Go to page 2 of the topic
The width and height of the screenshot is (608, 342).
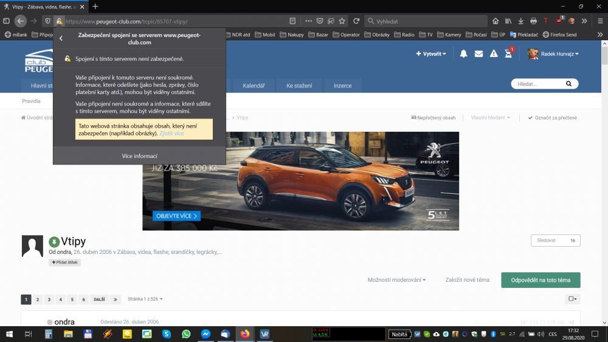point(38,299)
